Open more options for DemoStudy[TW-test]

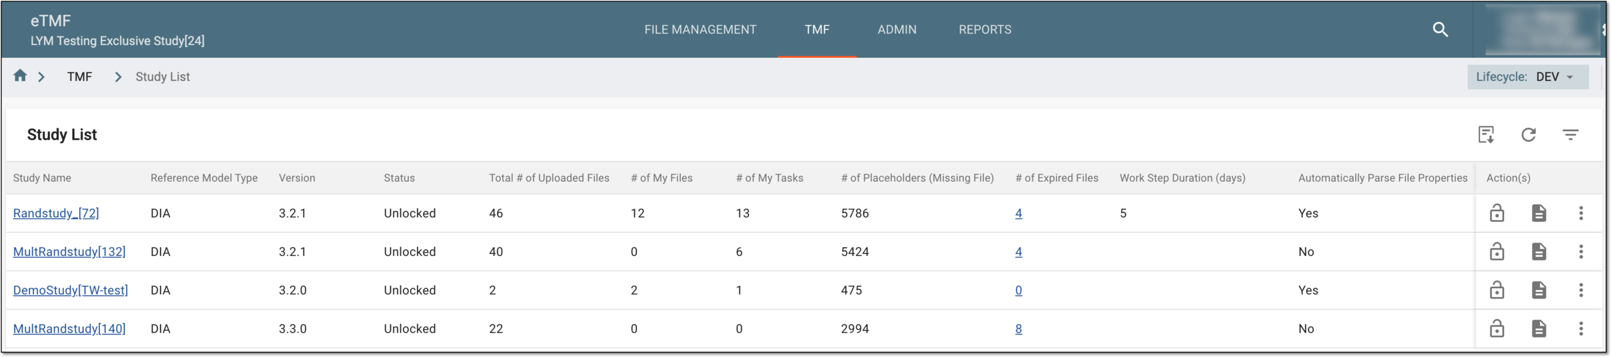(x=1581, y=291)
